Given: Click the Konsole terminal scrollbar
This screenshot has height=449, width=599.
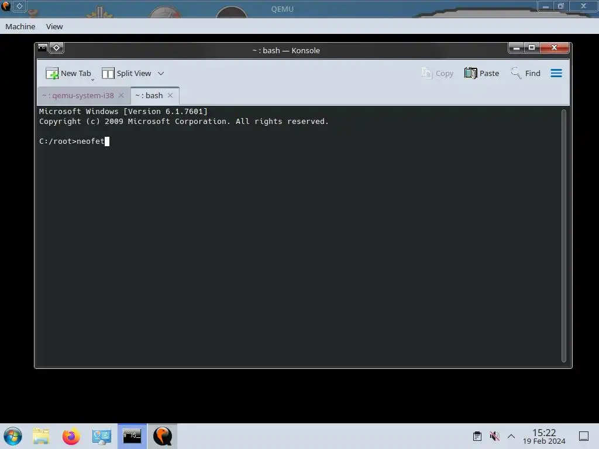Looking at the screenshot, I should point(563,235).
